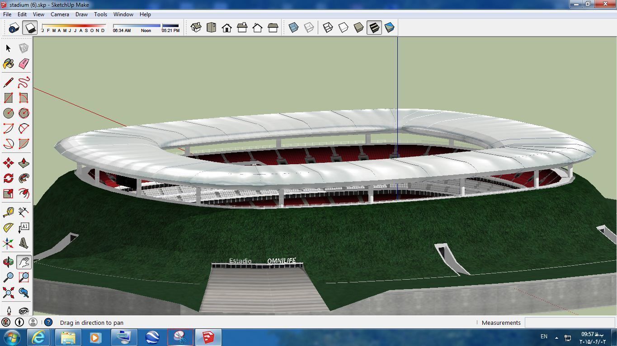
Task: Select the Zoom Window tool
Action: (x=24, y=277)
